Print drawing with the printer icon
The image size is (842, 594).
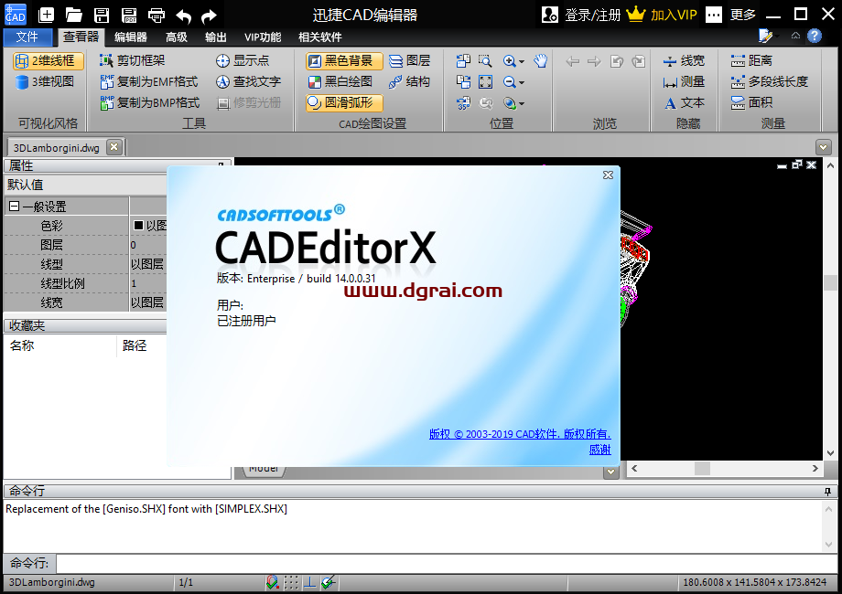click(157, 15)
